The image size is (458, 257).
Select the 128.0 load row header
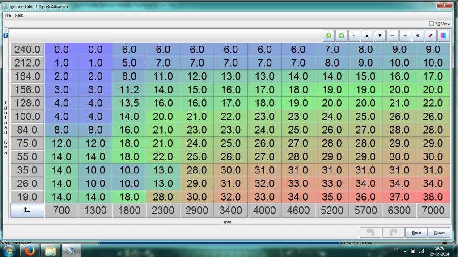27,103
